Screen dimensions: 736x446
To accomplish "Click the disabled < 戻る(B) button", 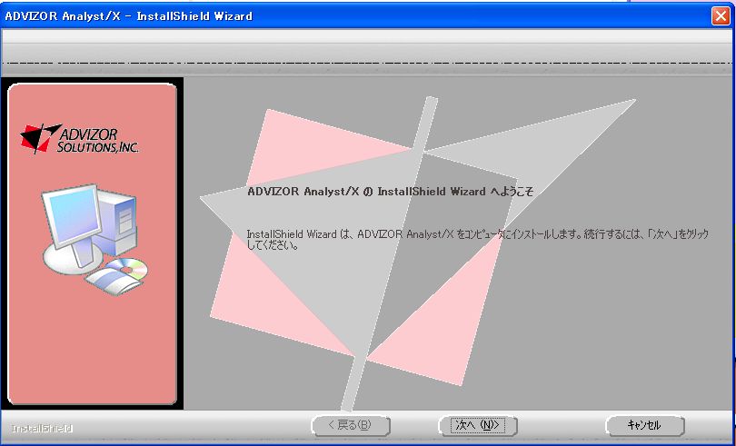I will tap(351, 425).
